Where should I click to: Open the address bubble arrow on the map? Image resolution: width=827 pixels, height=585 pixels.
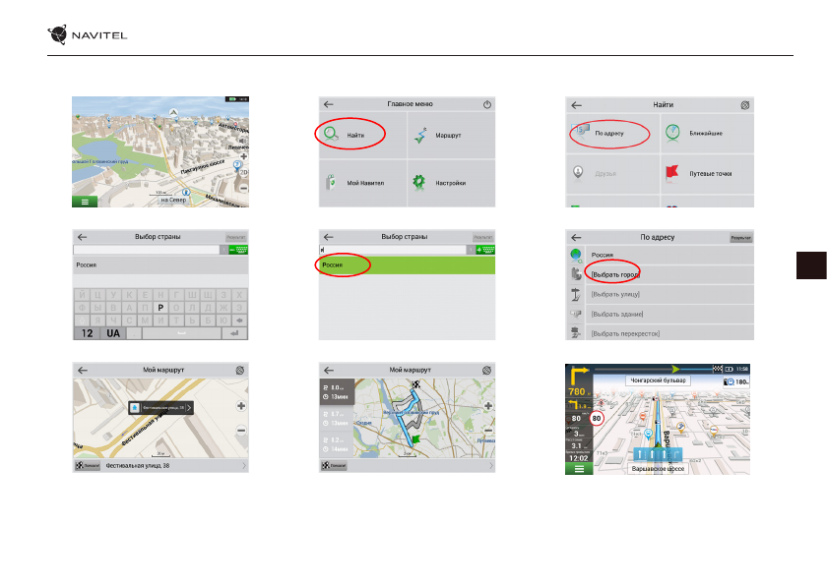pos(189,408)
